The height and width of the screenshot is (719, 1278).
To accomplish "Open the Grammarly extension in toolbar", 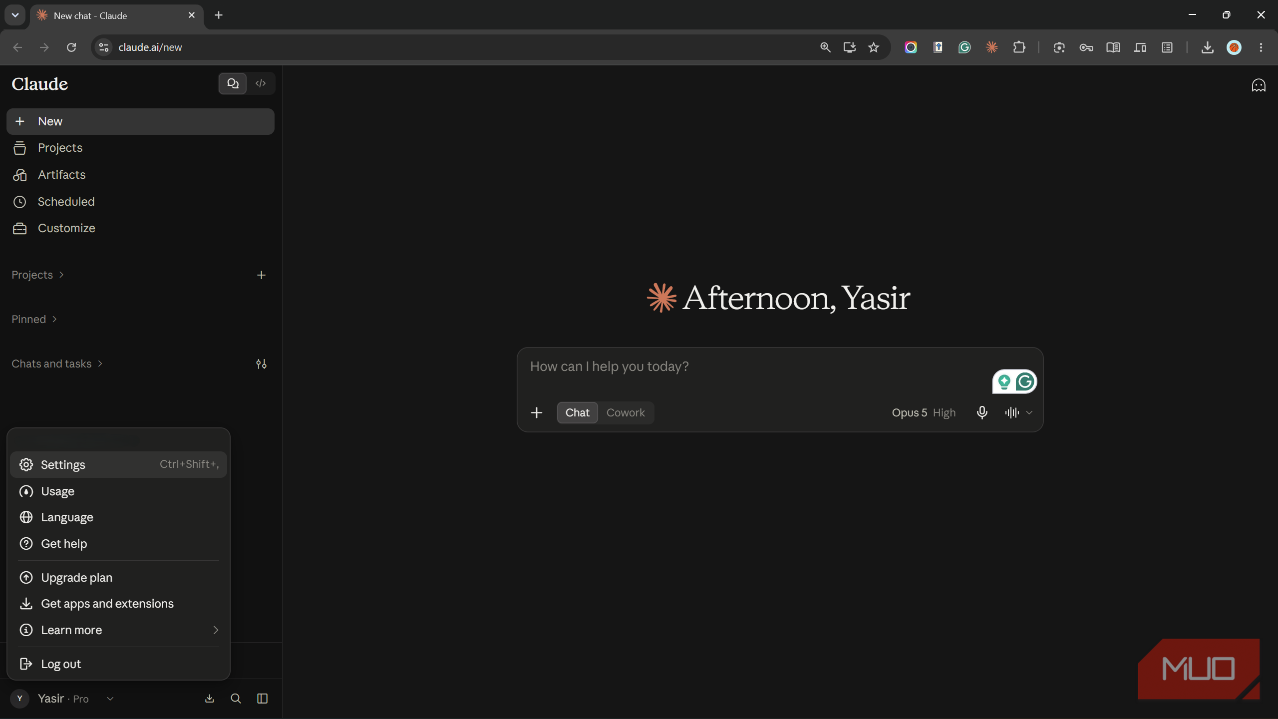I will (964, 47).
